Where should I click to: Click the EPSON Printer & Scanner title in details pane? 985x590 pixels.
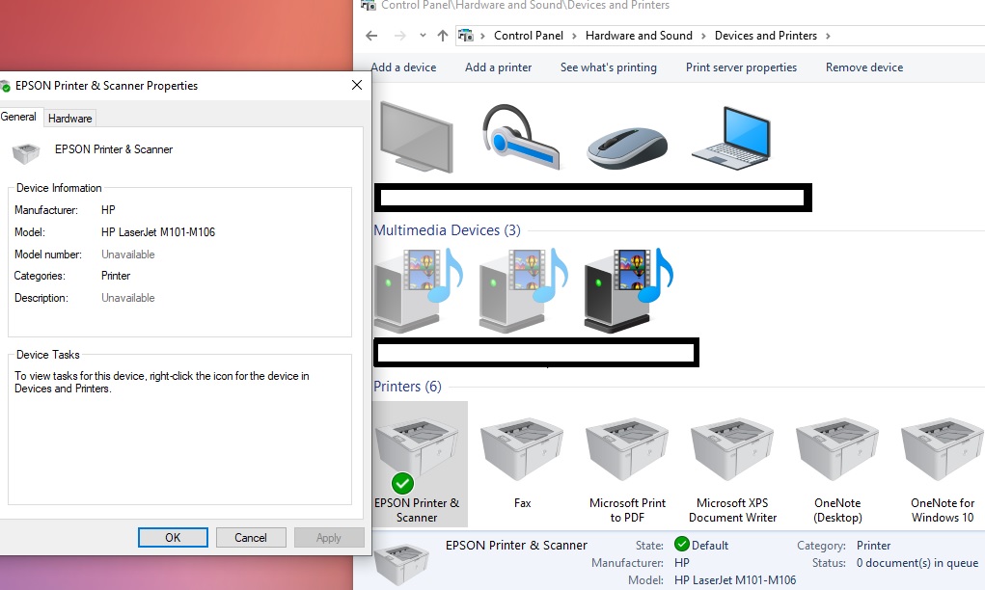pos(516,546)
